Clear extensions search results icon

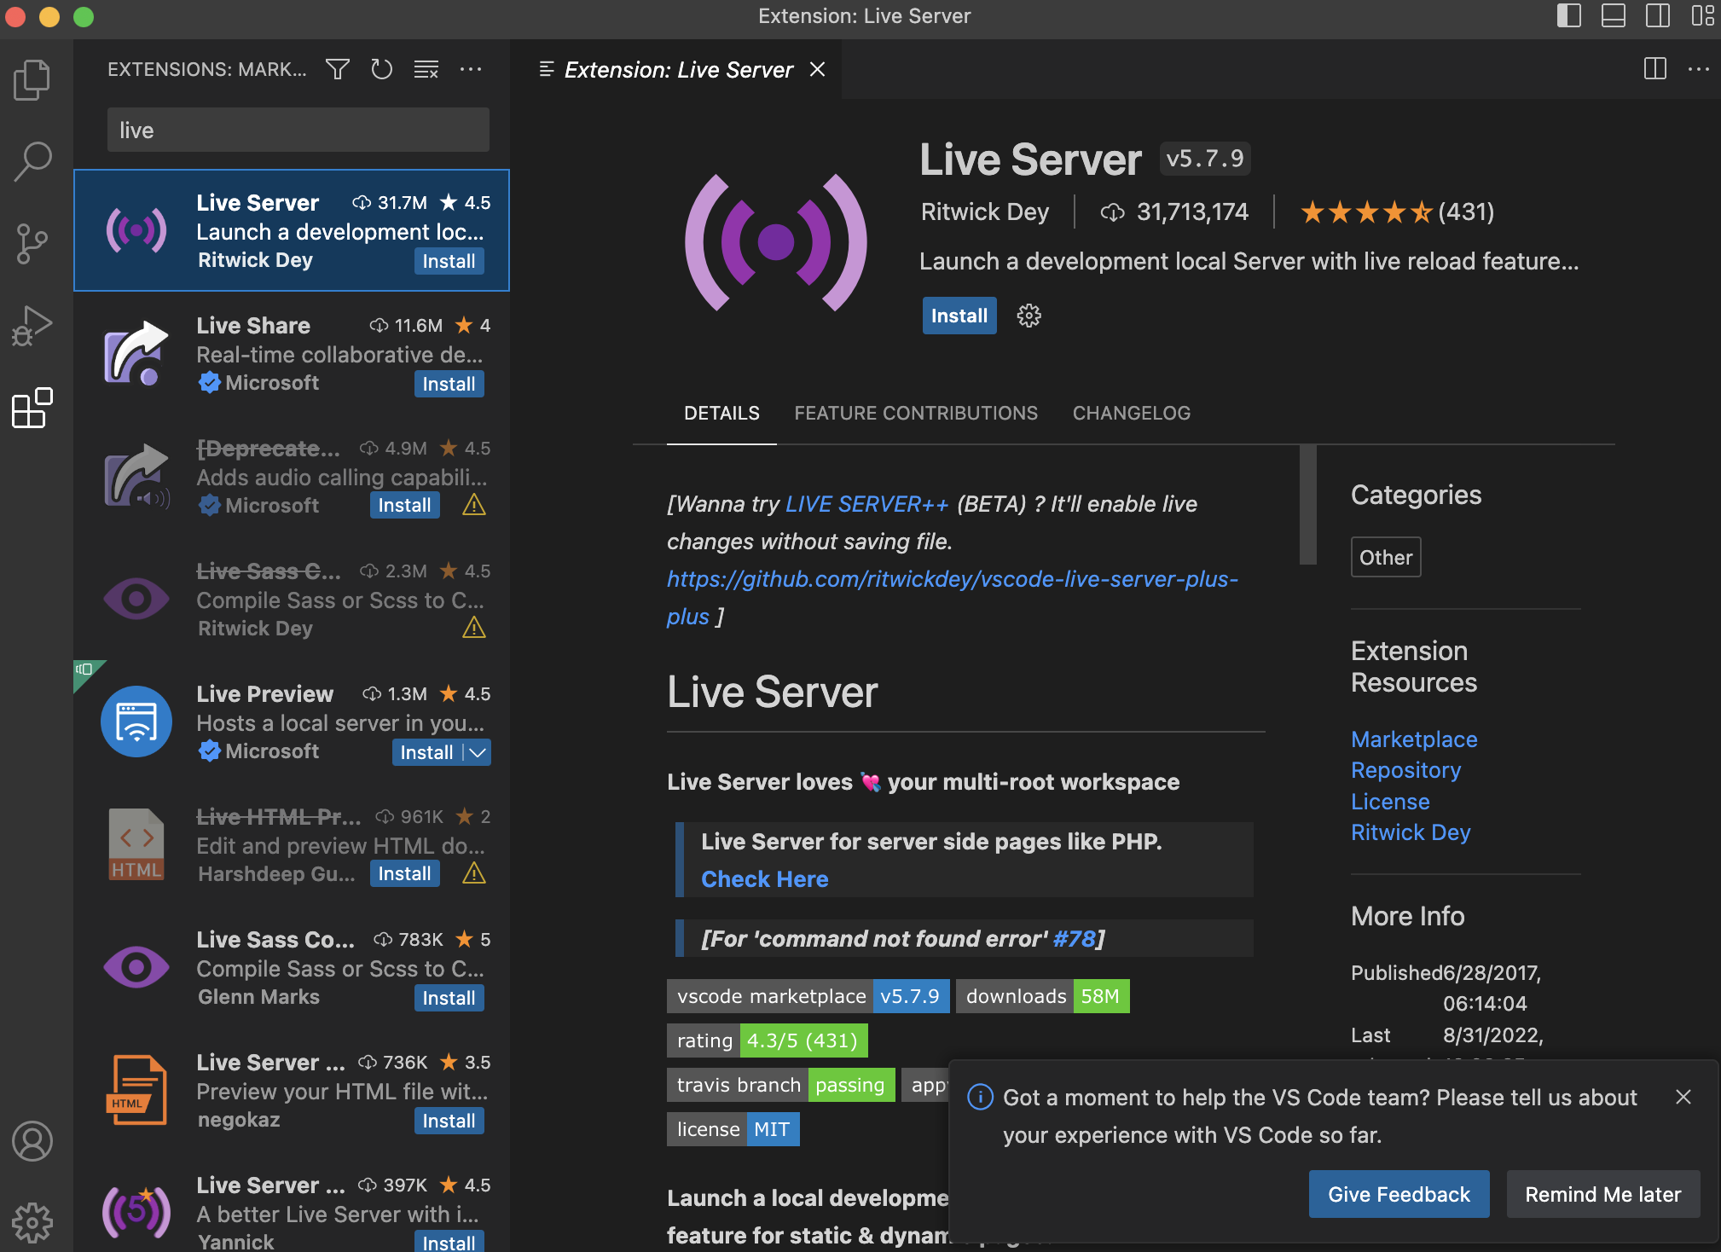click(x=426, y=69)
